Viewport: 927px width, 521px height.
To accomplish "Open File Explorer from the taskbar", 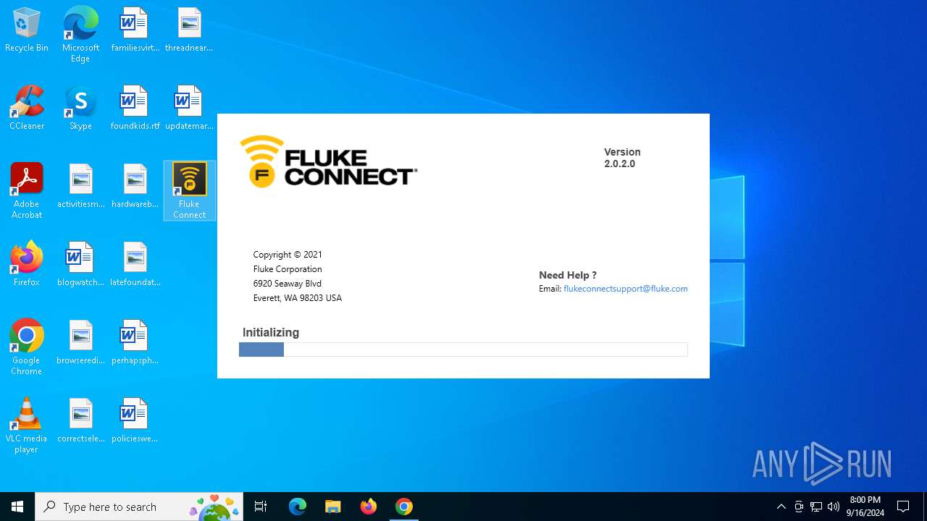I will pyautogui.click(x=333, y=507).
